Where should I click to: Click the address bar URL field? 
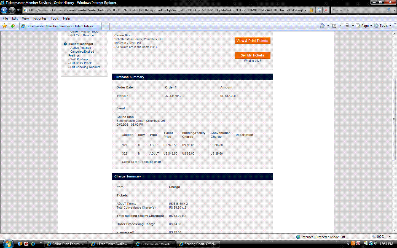click(x=165, y=10)
